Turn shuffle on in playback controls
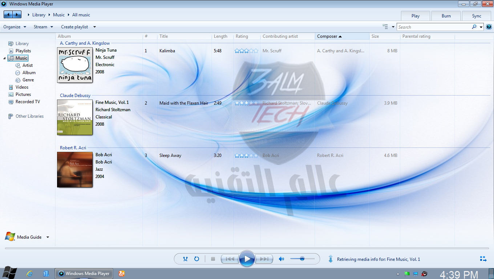Viewport: 494px width, 279px height. point(185,259)
